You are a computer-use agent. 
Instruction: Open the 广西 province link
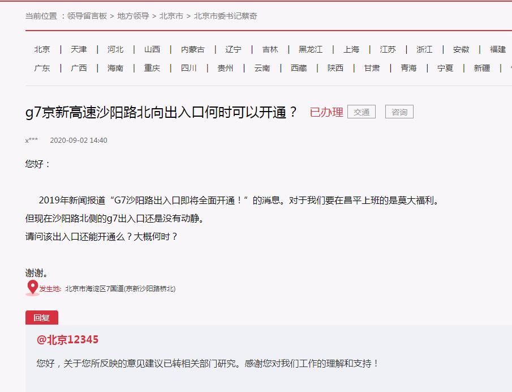(79, 68)
